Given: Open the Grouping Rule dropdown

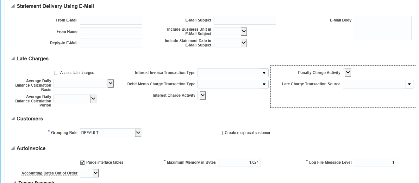Looking at the screenshot, I should (138, 132).
